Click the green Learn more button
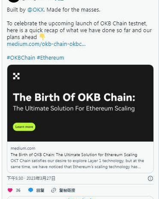Image resolution: width=159 pixels, height=199 pixels. coord(24,127)
